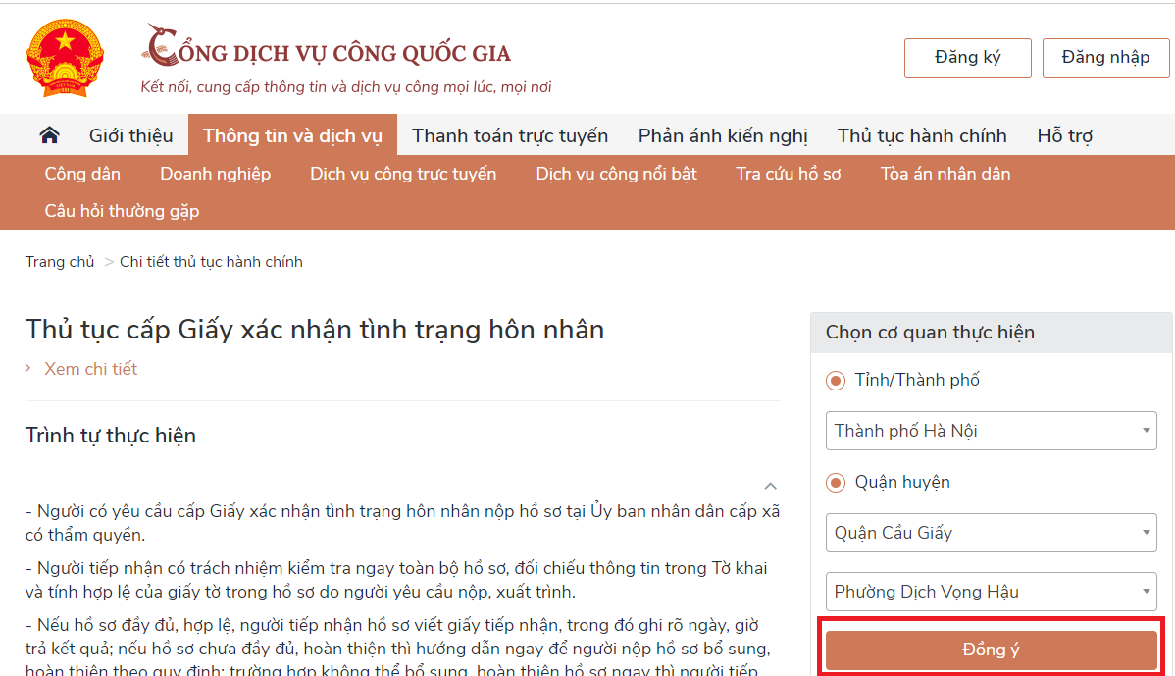The height and width of the screenshot is (676, 1175).
Task: Open Câu hỏi thường gặp link
Action: click(122, 211)
